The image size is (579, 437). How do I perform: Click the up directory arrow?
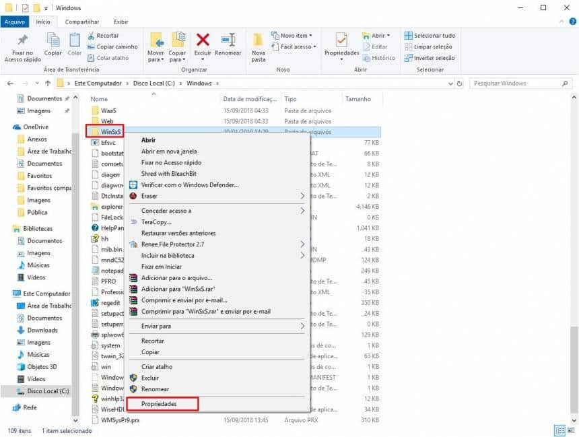point(48,83)
